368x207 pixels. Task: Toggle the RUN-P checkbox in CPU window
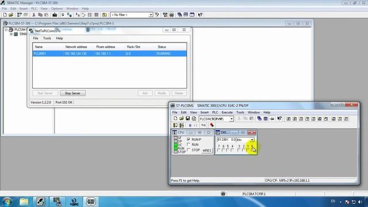click(189, 139)
